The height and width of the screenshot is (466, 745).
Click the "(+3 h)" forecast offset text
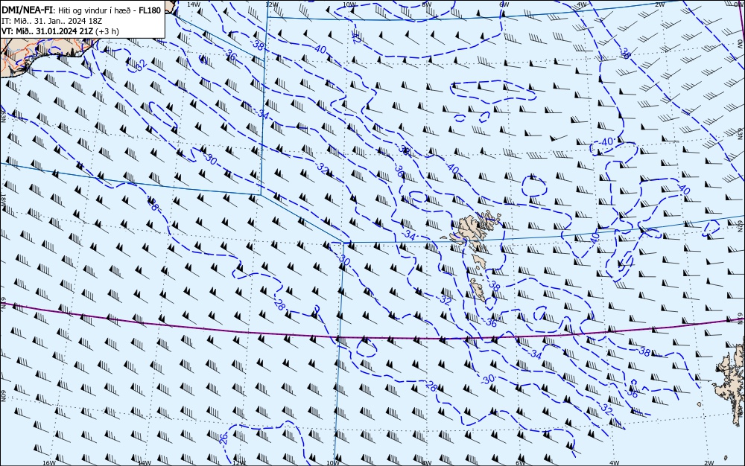tap(107, 31)
